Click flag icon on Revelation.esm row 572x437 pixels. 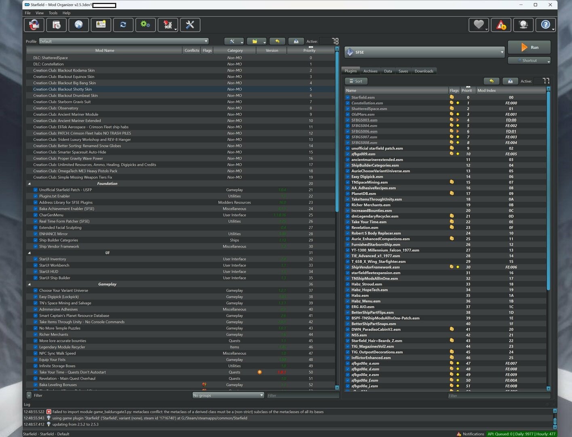point(452,227)
